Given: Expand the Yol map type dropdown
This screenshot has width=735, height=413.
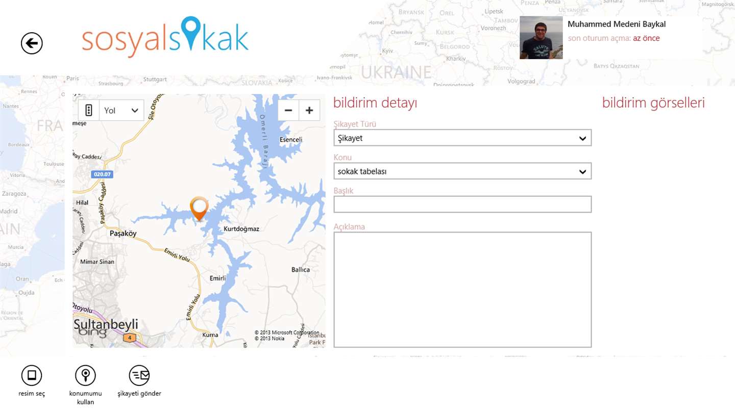Looking at the screenshot, I should tap(121, 110).
